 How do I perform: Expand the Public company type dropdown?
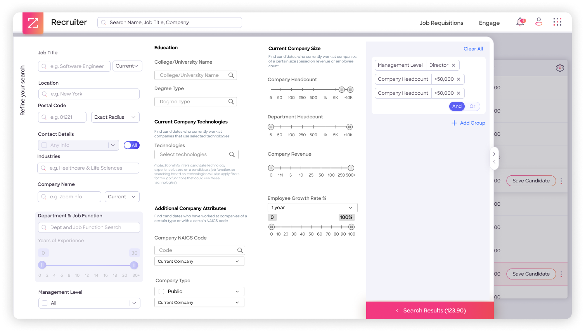point(237,291)
